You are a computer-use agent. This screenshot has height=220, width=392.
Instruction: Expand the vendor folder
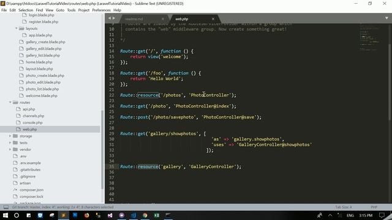[10, 149]
